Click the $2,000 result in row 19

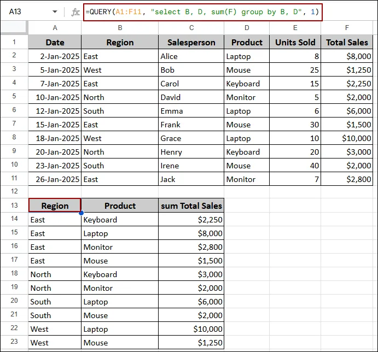click(191, 288)
